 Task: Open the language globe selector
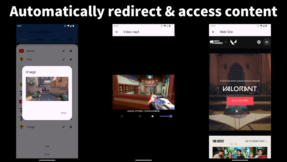(x=259, y=42)
